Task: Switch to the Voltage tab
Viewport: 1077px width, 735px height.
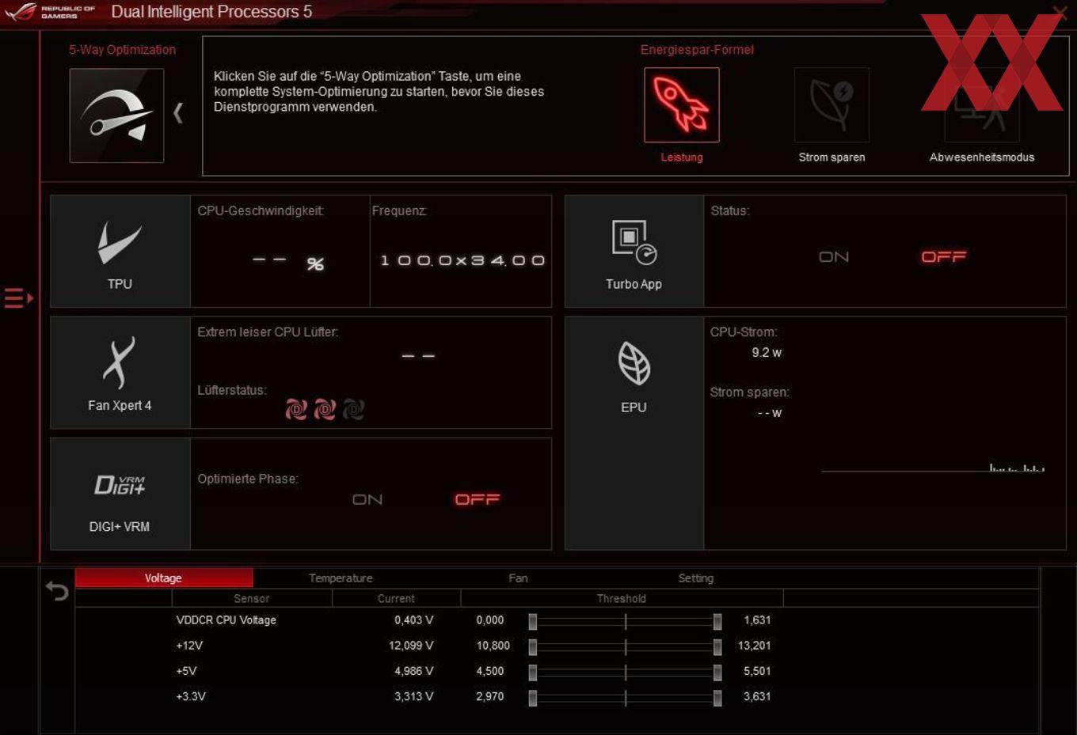Action: pyautogui.click(x=164, y=578)
